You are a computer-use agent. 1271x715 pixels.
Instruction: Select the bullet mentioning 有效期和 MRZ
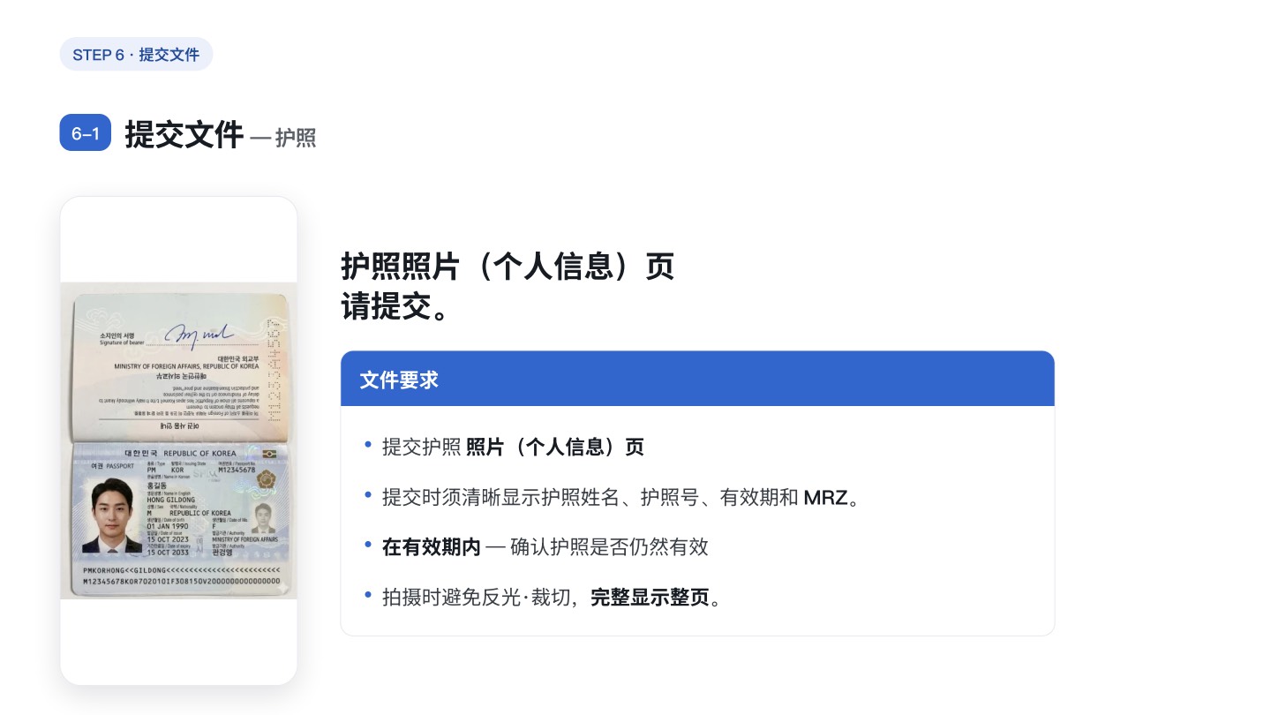tap(620, 498)
